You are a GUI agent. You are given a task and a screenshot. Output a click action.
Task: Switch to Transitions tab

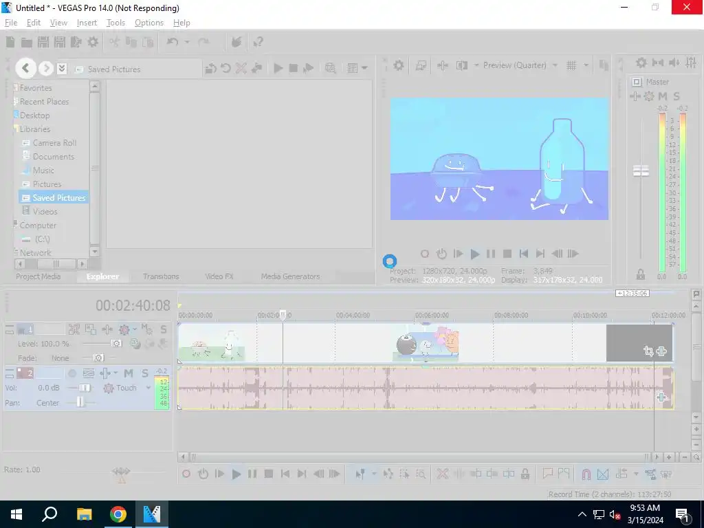[x=161, y=276]
